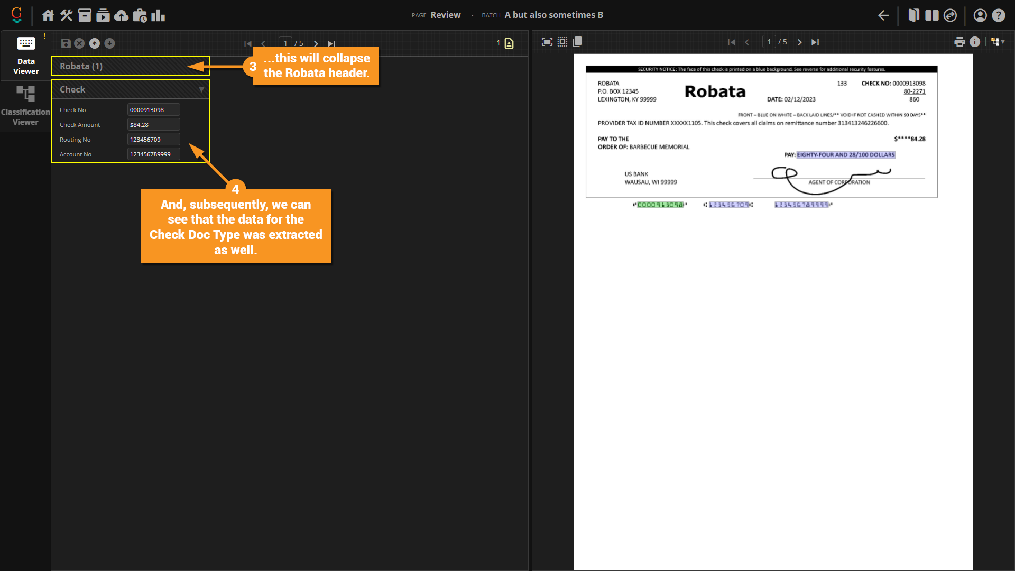Open the cloud upload icon
The height and width of the screenshot is (571, 1015).
pyautogui.click(x=121, y=15)
